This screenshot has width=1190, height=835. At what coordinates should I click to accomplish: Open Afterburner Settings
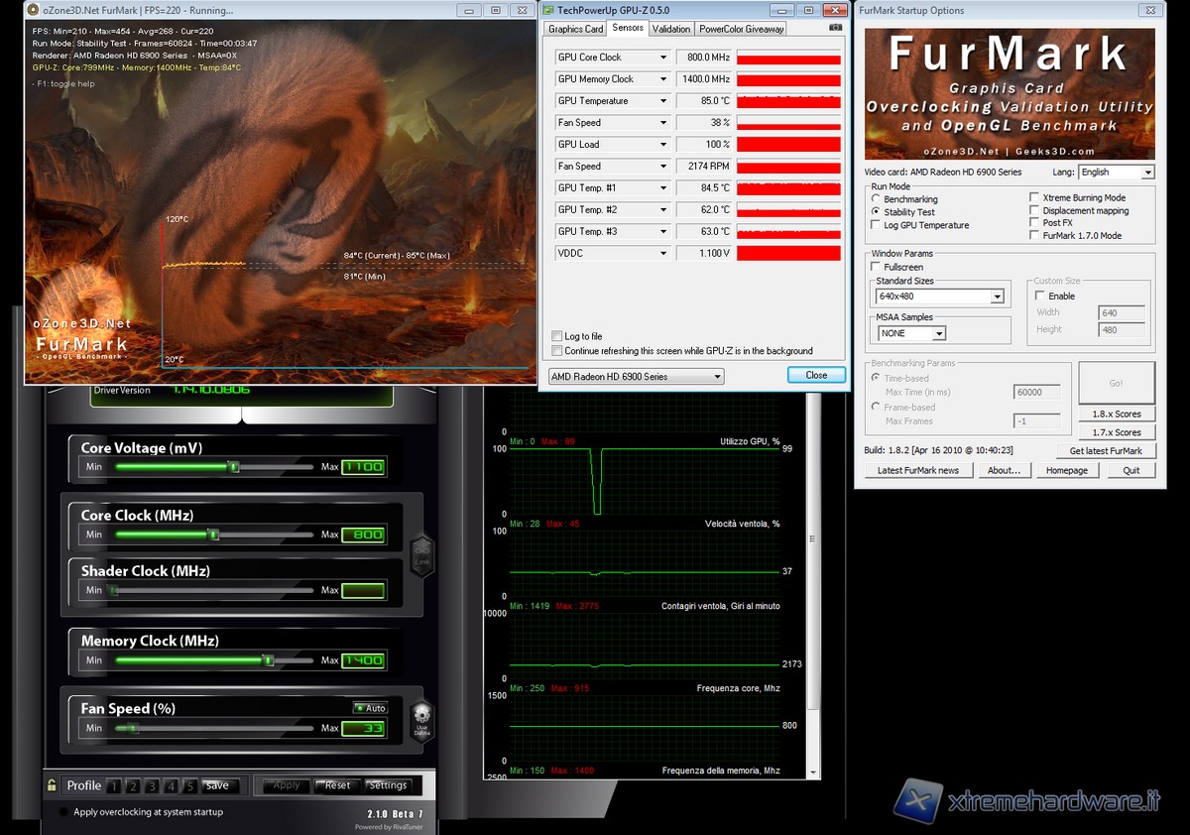(388, 785)
